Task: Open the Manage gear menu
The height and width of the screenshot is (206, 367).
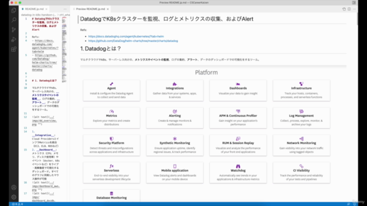Action: (x=14, y=197)
